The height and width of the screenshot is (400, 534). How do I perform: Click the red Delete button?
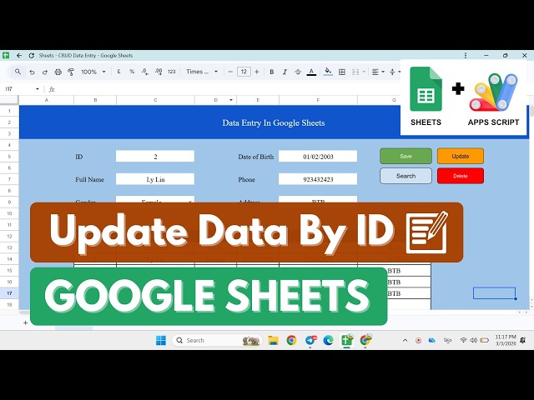click(461, 176)
